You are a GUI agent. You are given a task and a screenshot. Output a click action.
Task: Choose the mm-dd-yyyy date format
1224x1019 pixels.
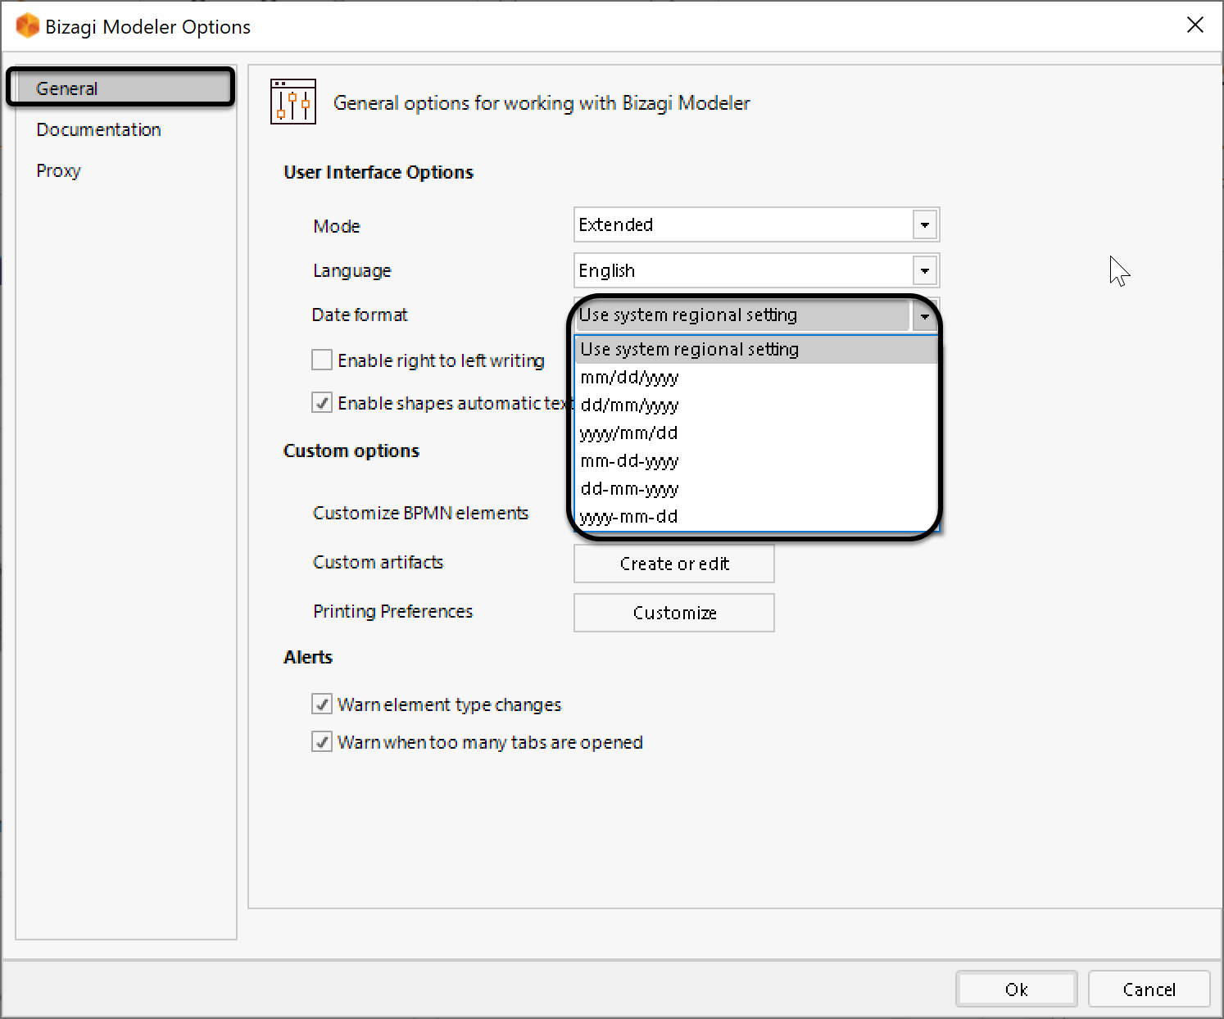(756, 461)
